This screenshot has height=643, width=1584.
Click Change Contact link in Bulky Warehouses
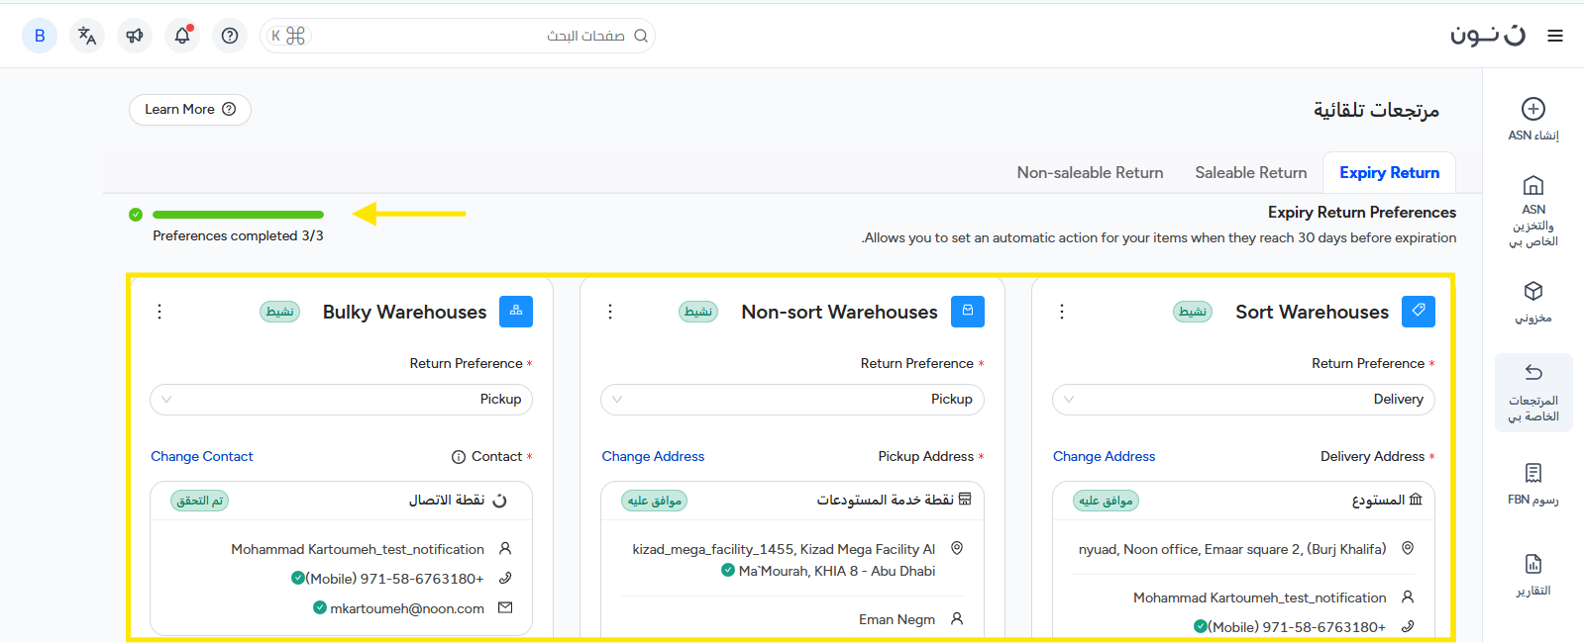click(202, 456)
